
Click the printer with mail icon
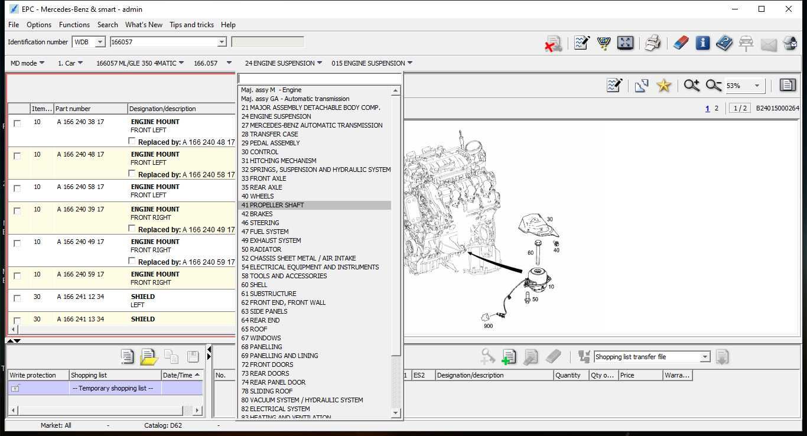click(790, 43)
